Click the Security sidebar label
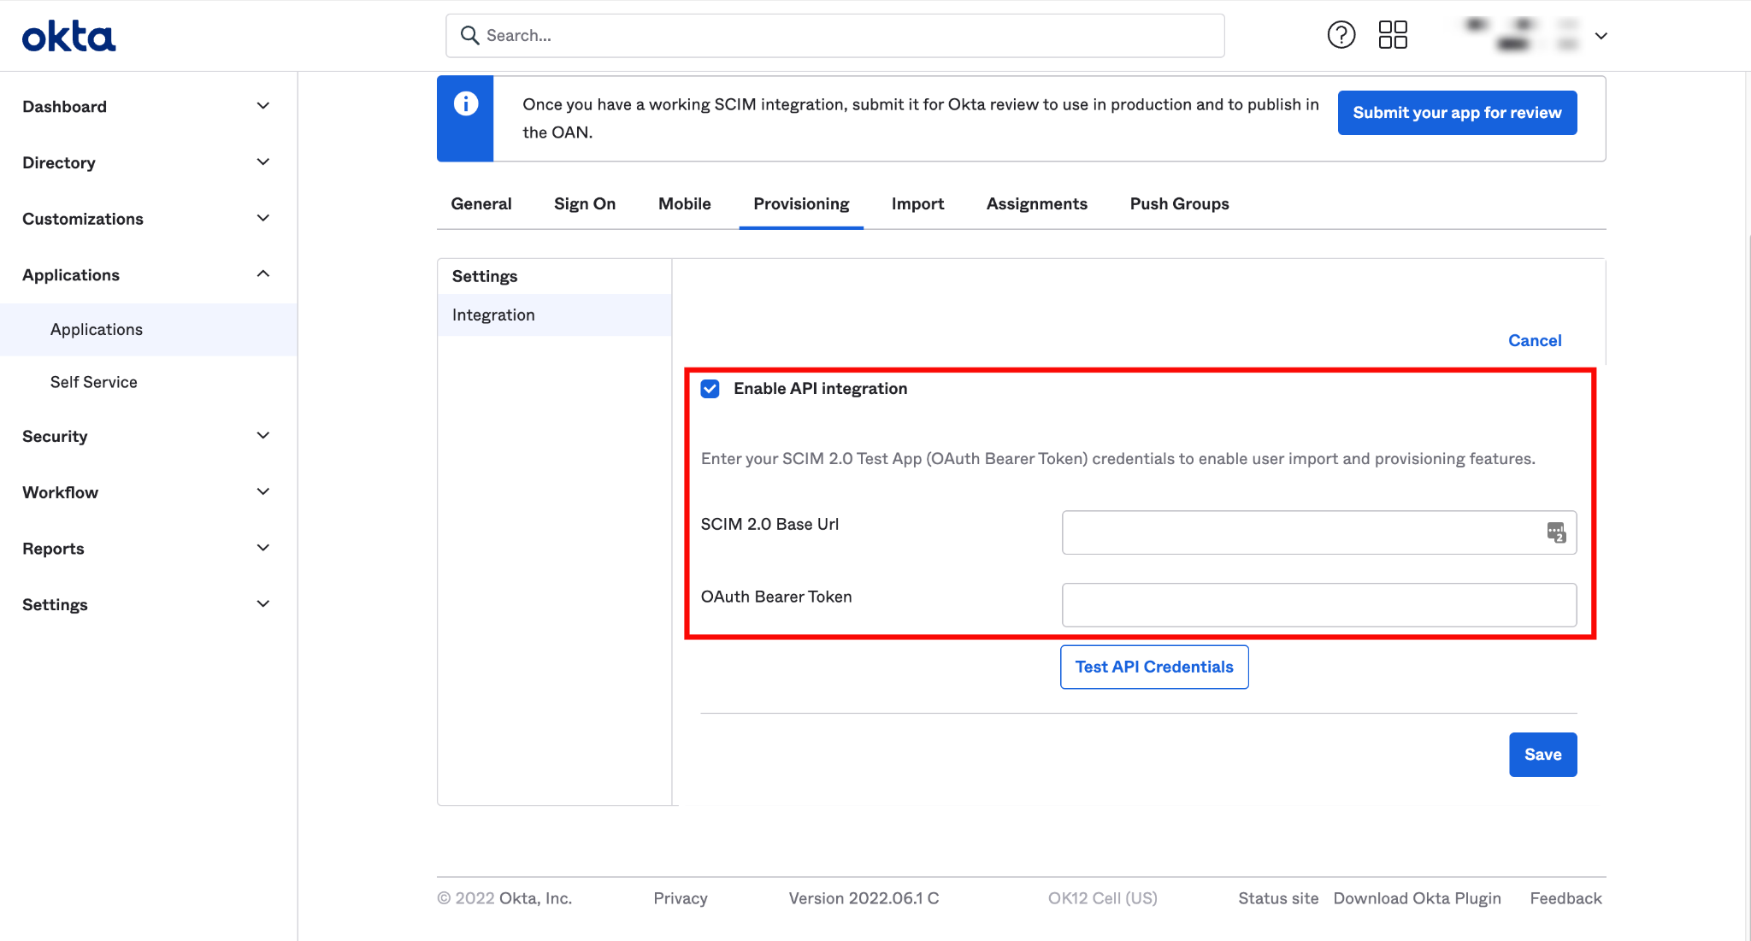The image size is (1751, 941). click(x=55, y=436)
